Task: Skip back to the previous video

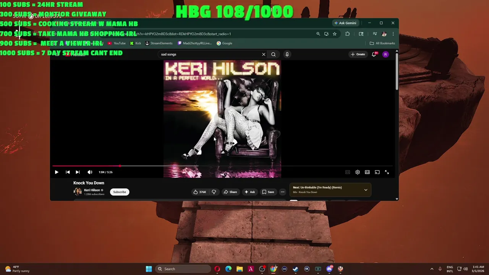Action: click(68, 172)
